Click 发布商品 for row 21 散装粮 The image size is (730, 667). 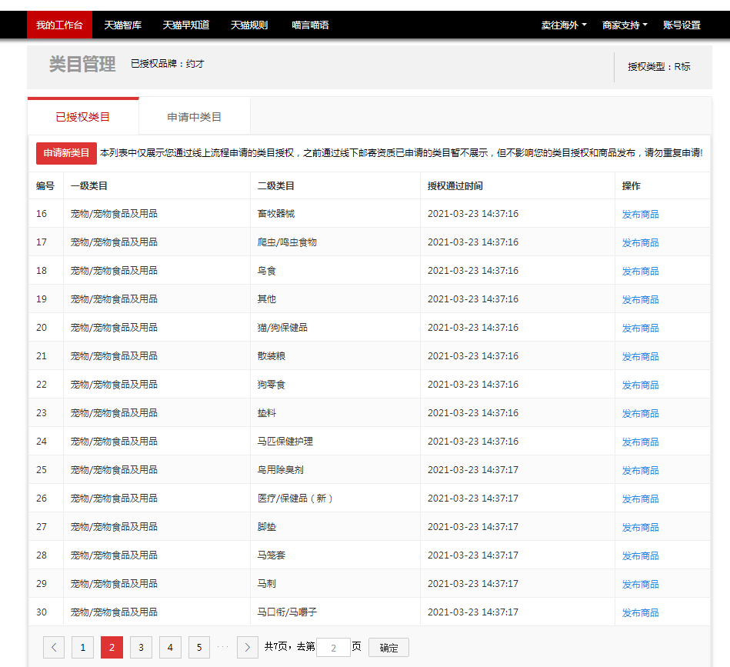(641, 356)
